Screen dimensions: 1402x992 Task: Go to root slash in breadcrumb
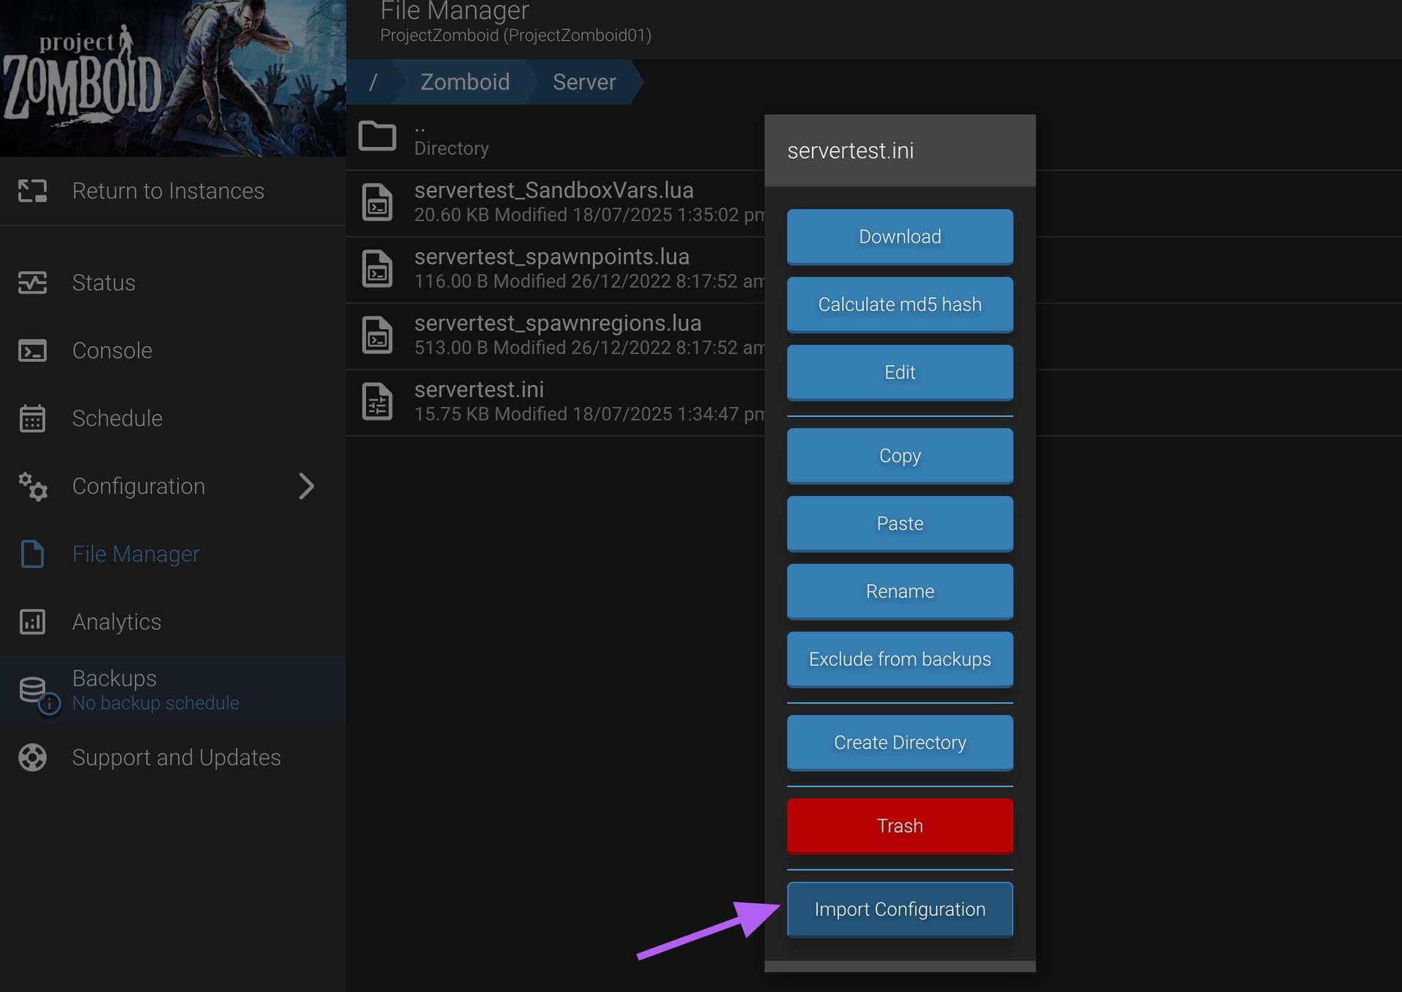coord(373,82)
